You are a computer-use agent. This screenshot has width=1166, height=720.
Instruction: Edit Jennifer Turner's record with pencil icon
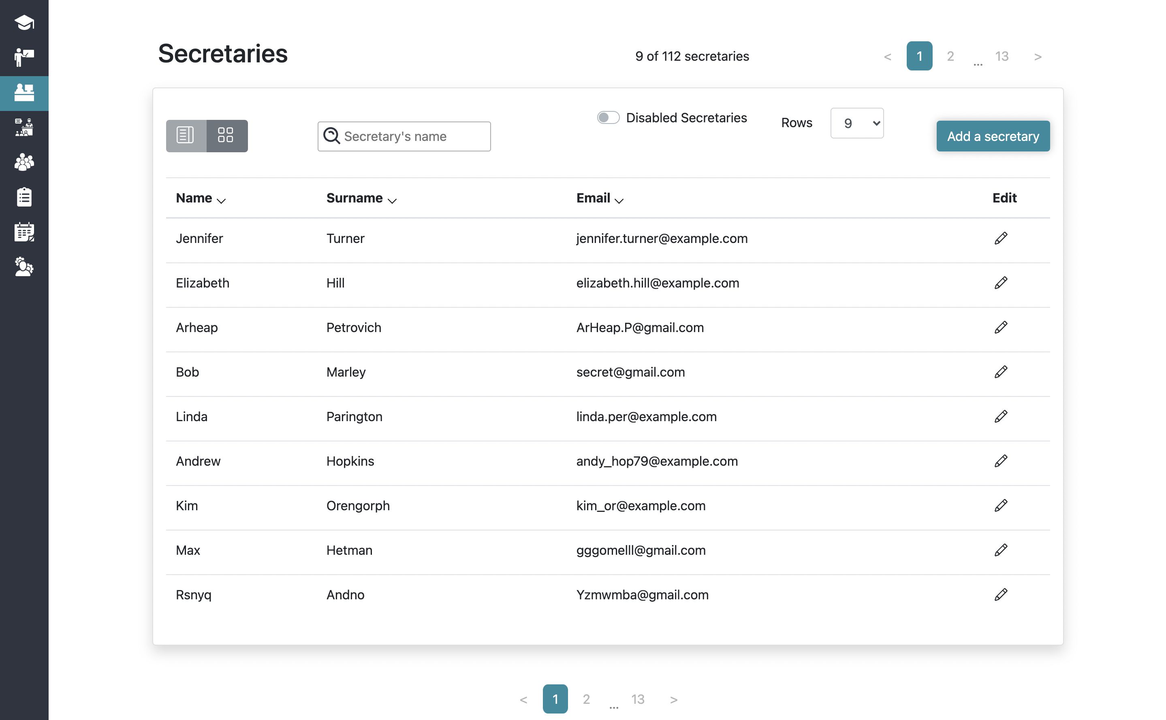click(1001, 238)
